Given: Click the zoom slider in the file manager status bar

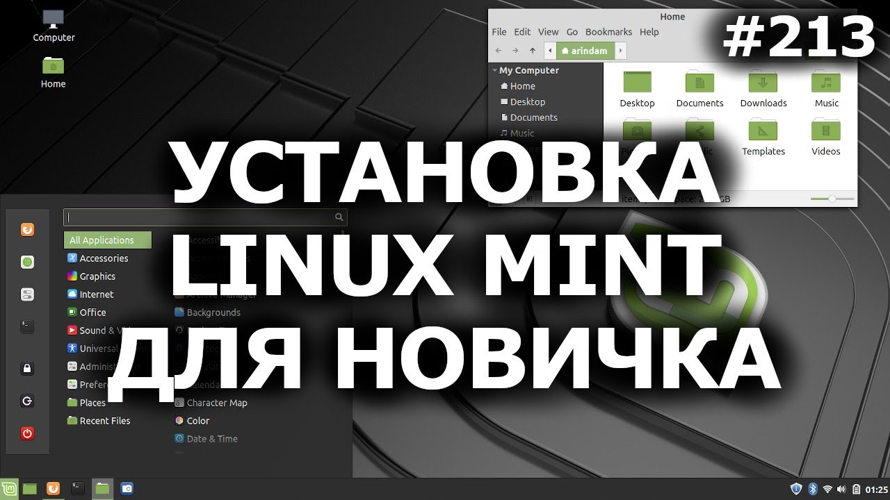Looking at the screenshot, I should (832, 199).
